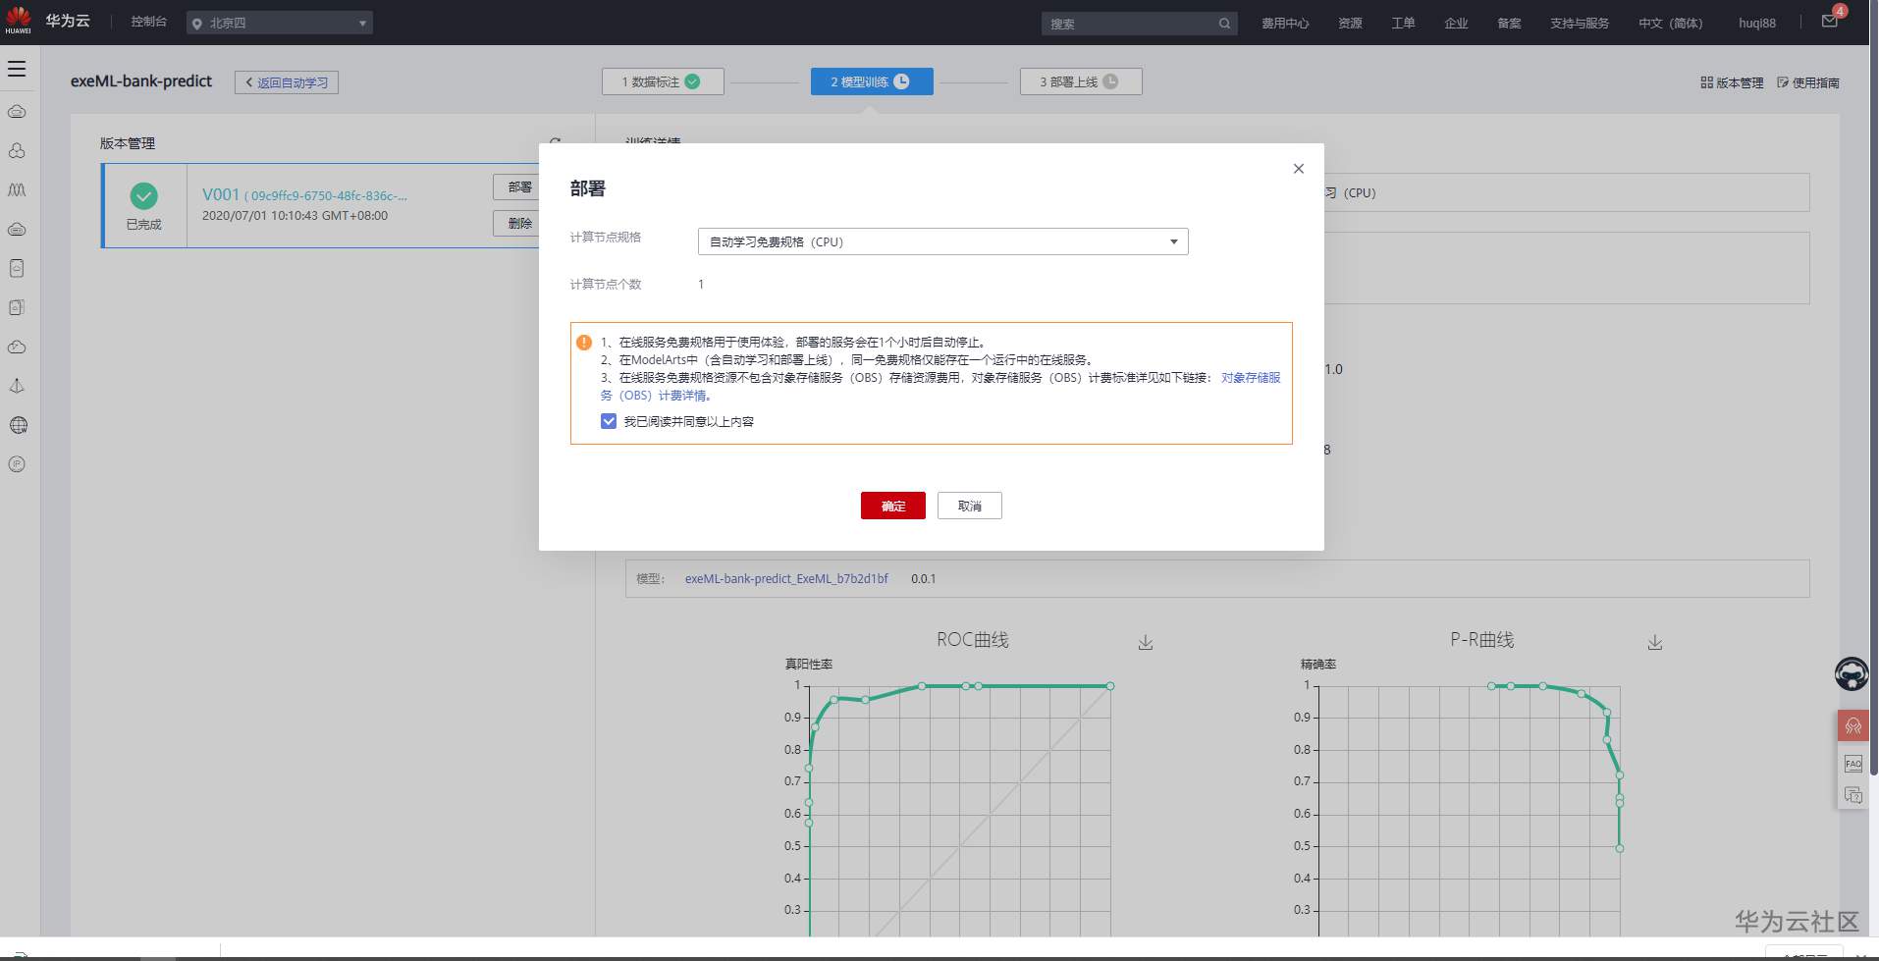This screenshot has height=961, width=1879.
Task: Click the green 已完成 status check
Action: point(143,195)
